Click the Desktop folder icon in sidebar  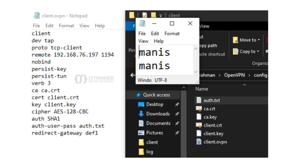tap(141, 105)
